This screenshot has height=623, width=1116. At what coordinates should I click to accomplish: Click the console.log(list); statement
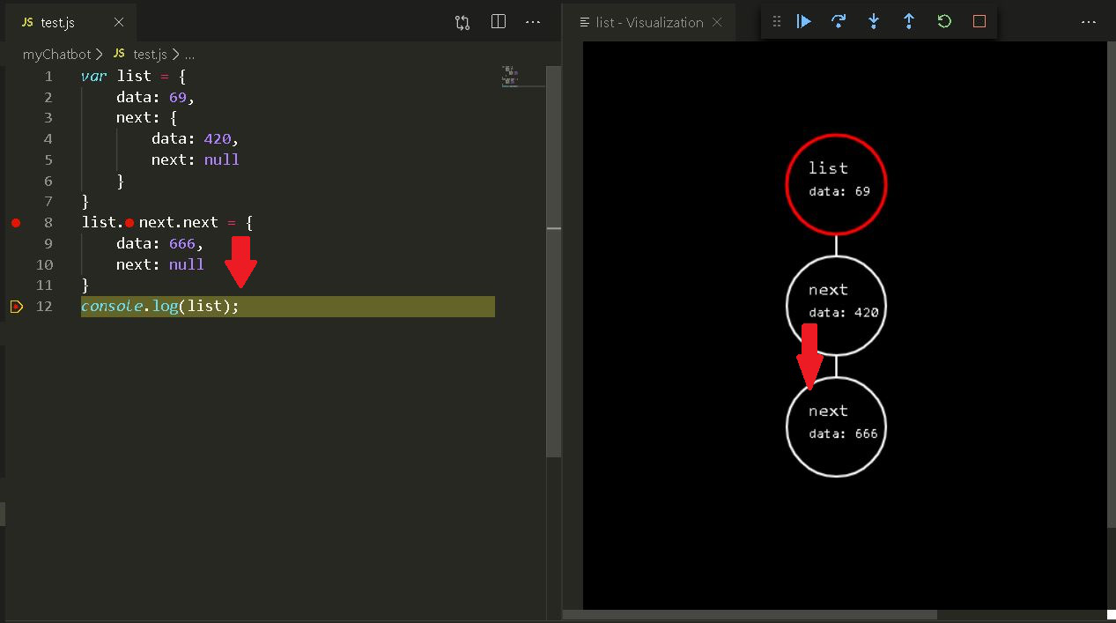click(x=160, y=307)
